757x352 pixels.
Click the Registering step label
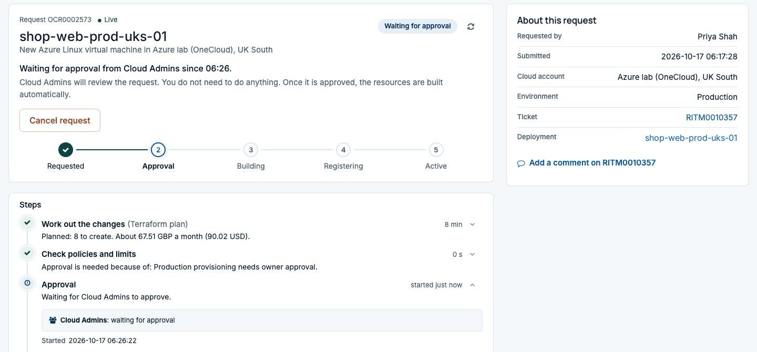click(x=343, y=166)
